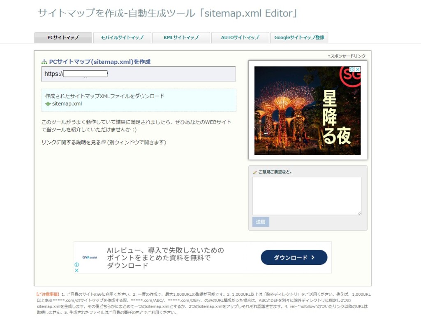The height and width of the screenshot is (327, 421).
Task: Select the AUTOサイトマップ tab
Action: (x=240, y=37)
